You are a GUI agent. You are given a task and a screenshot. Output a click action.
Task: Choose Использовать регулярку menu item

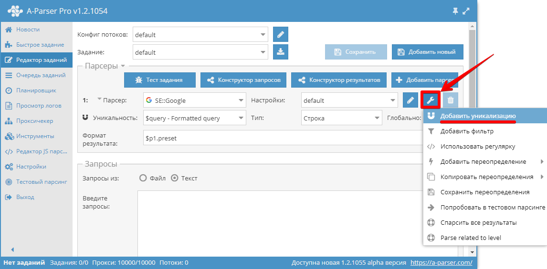[485, 147]
